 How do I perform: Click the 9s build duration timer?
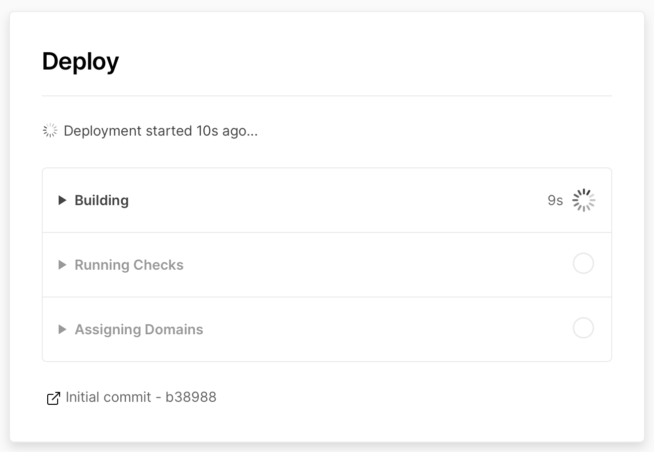(555, 200)
